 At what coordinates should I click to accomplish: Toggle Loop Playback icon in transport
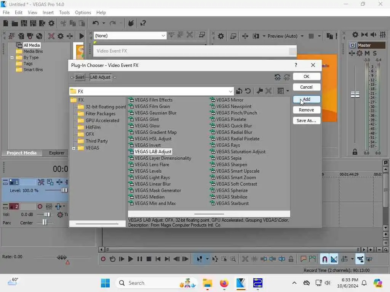coord(112,259)
